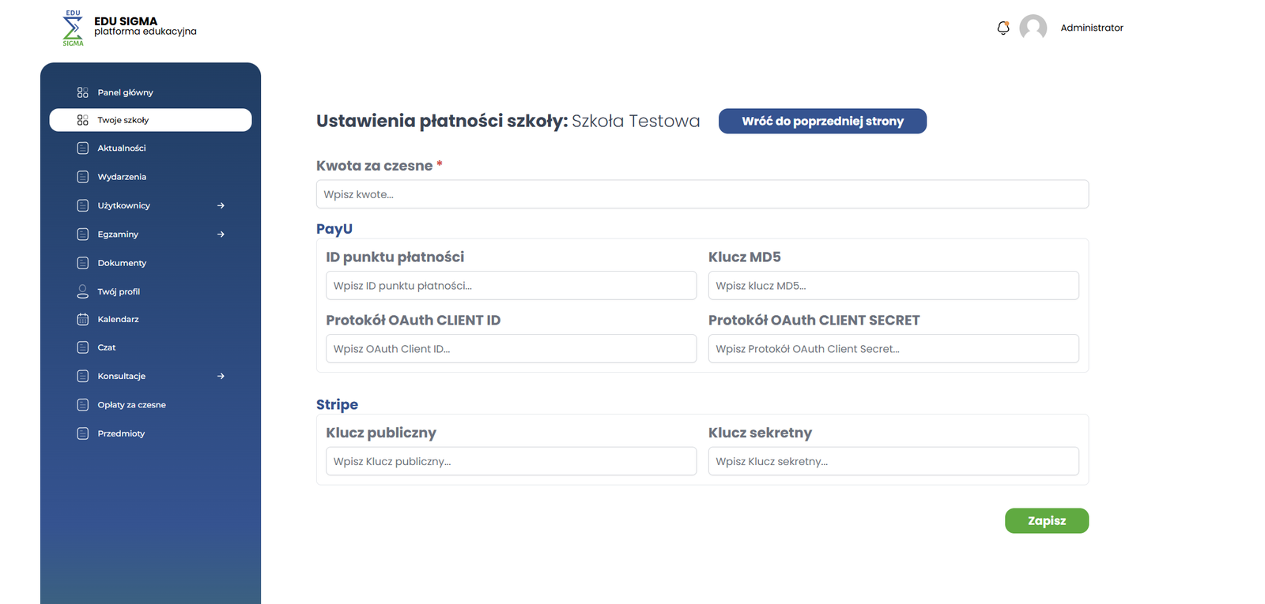Click the Klucz MD5 input field
Image resolution: width=1265 pixels, height=604 pixels.
pyautogui.click(x=893, y=286)
